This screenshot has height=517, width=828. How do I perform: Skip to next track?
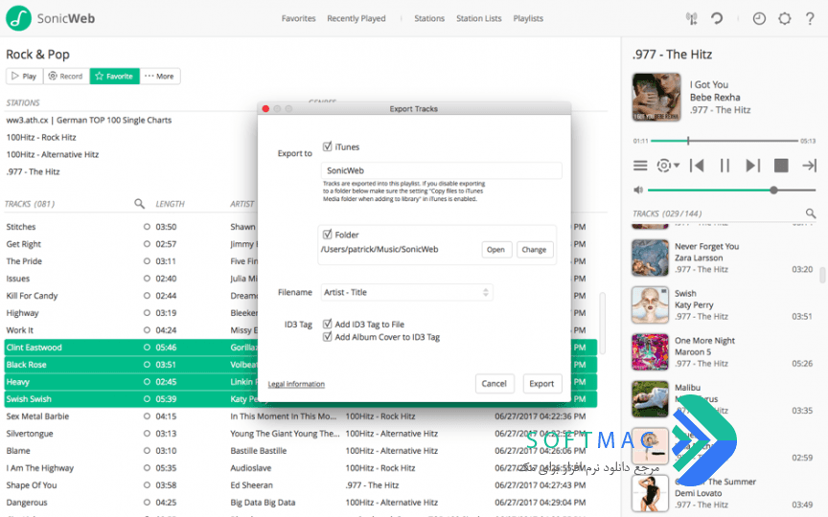pyautogui.click(x=753, y=166)
